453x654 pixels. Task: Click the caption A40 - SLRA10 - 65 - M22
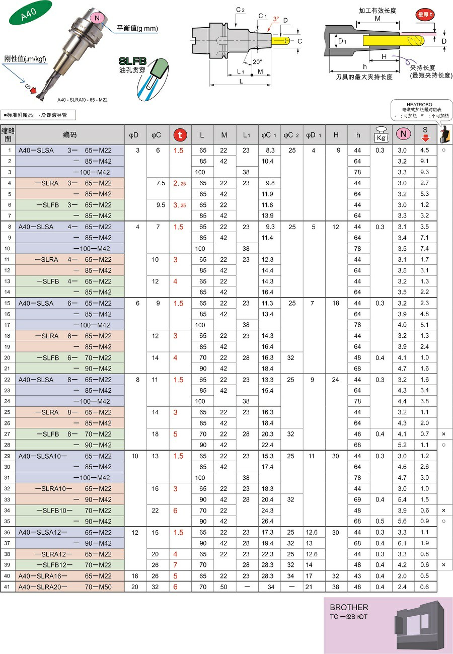tap(83, 100)
